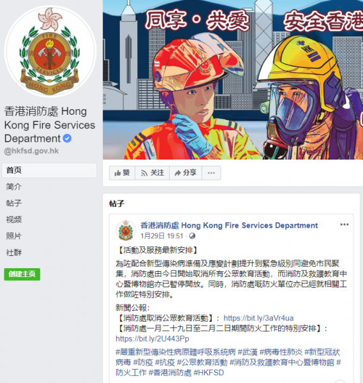The width and height of the screenshot is (363, 383).
Task: Open the large Fire Services profile picture
Action: (50, 52)
